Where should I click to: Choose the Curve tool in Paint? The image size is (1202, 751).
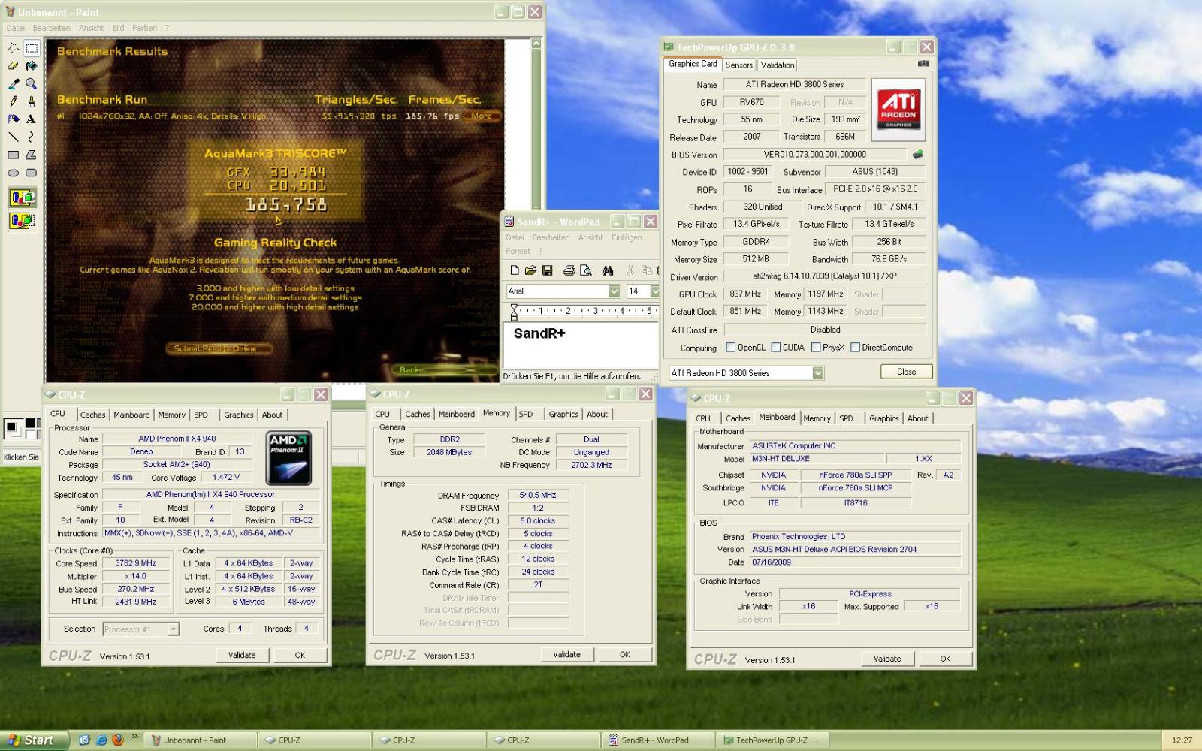coord(32,137)
